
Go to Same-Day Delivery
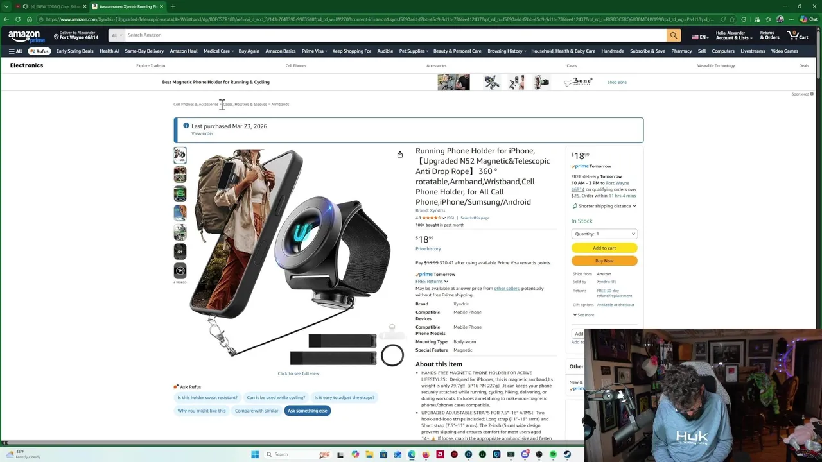[x=144, y=51]
